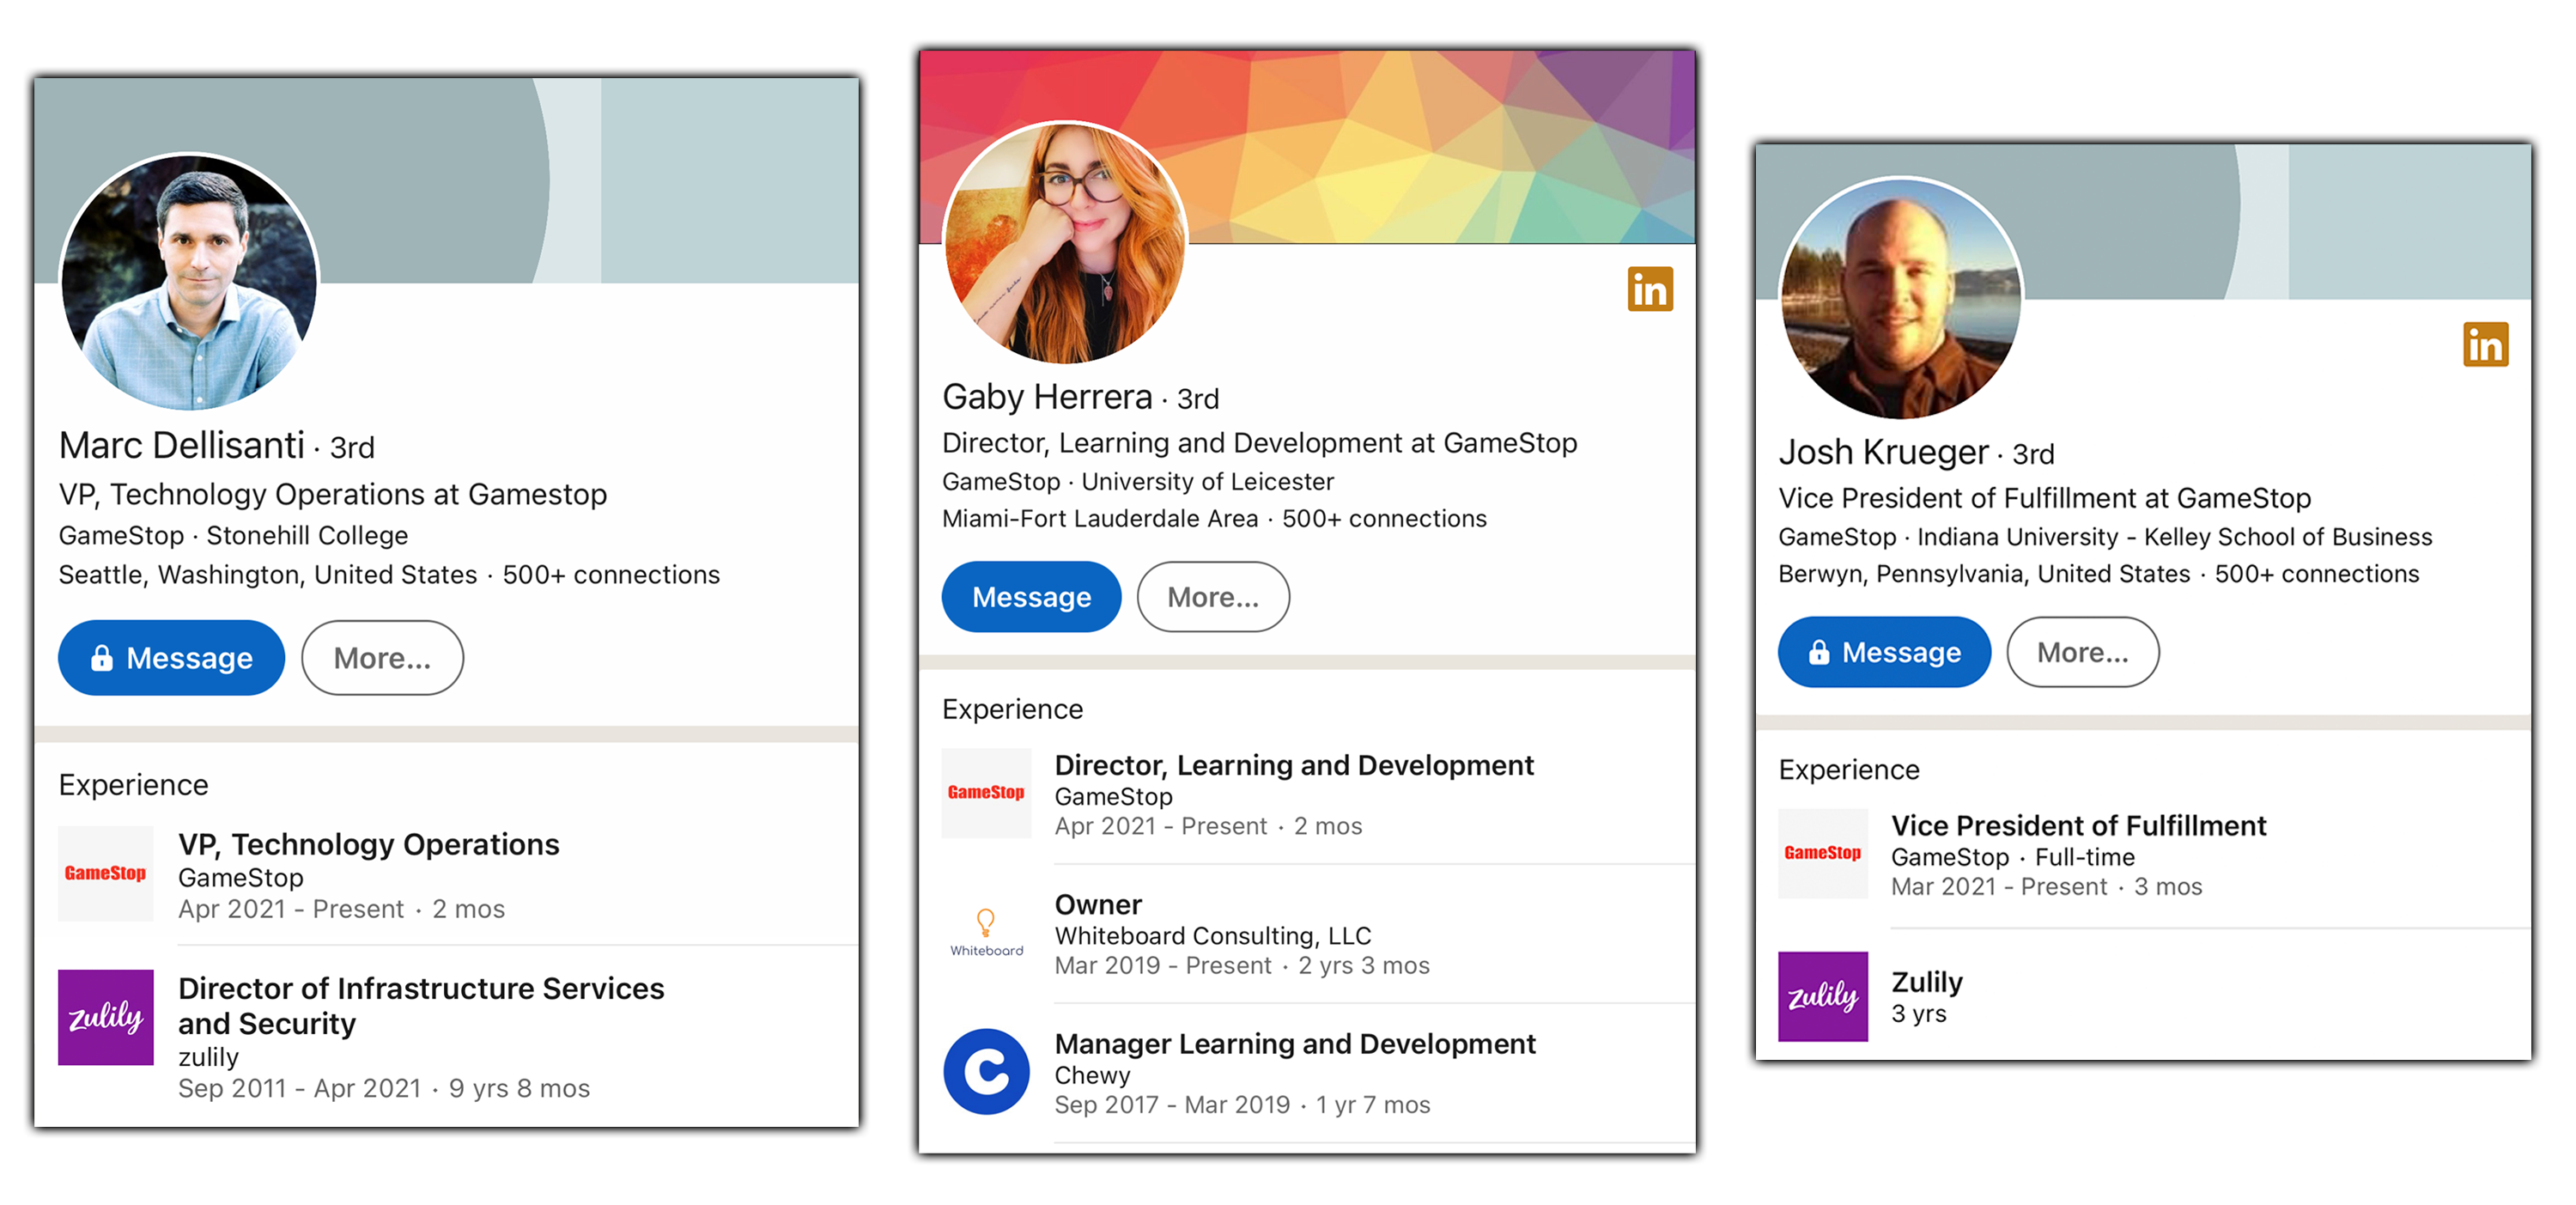This screenshot has height=1205, width=2576.
Task: Click Josh's '500+ connections' text
Action: 2317,574
